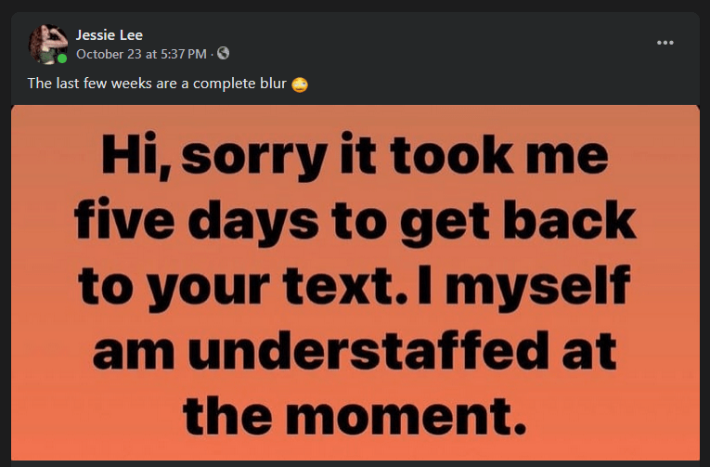Click the "5:37 PM" time text

click(x=184, y=53)
